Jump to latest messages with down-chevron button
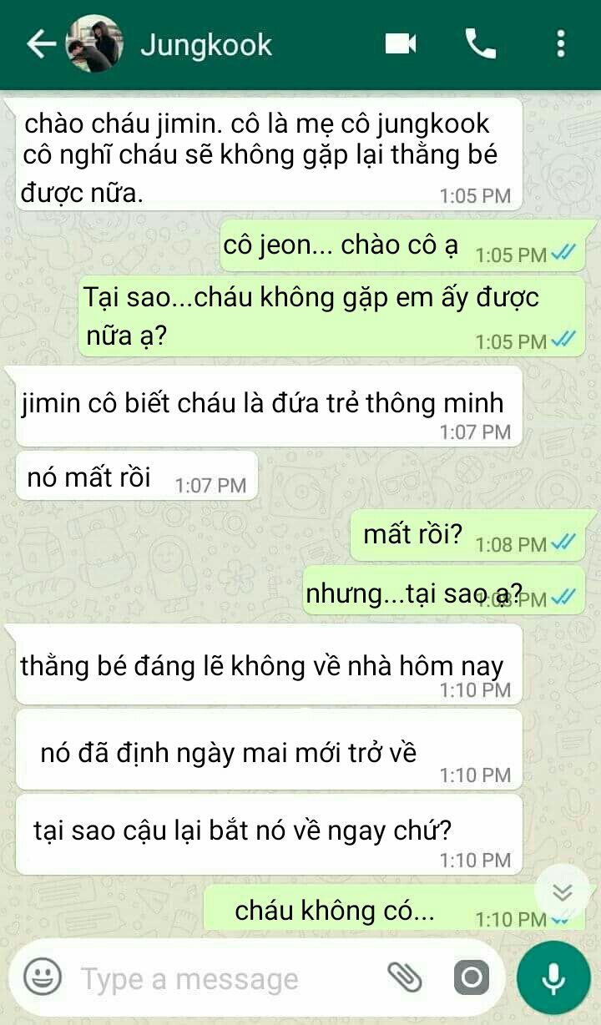The image size is (601, 1025). [x=563, y=891]
